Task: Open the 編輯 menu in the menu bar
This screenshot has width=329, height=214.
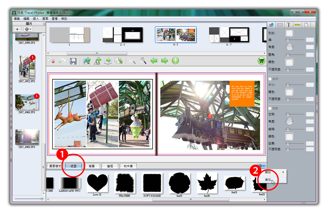Action: point(26,19)
